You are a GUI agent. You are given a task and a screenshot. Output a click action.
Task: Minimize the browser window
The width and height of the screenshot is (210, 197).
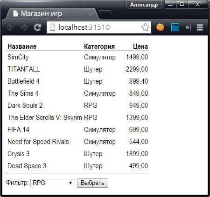click(170, 5)
